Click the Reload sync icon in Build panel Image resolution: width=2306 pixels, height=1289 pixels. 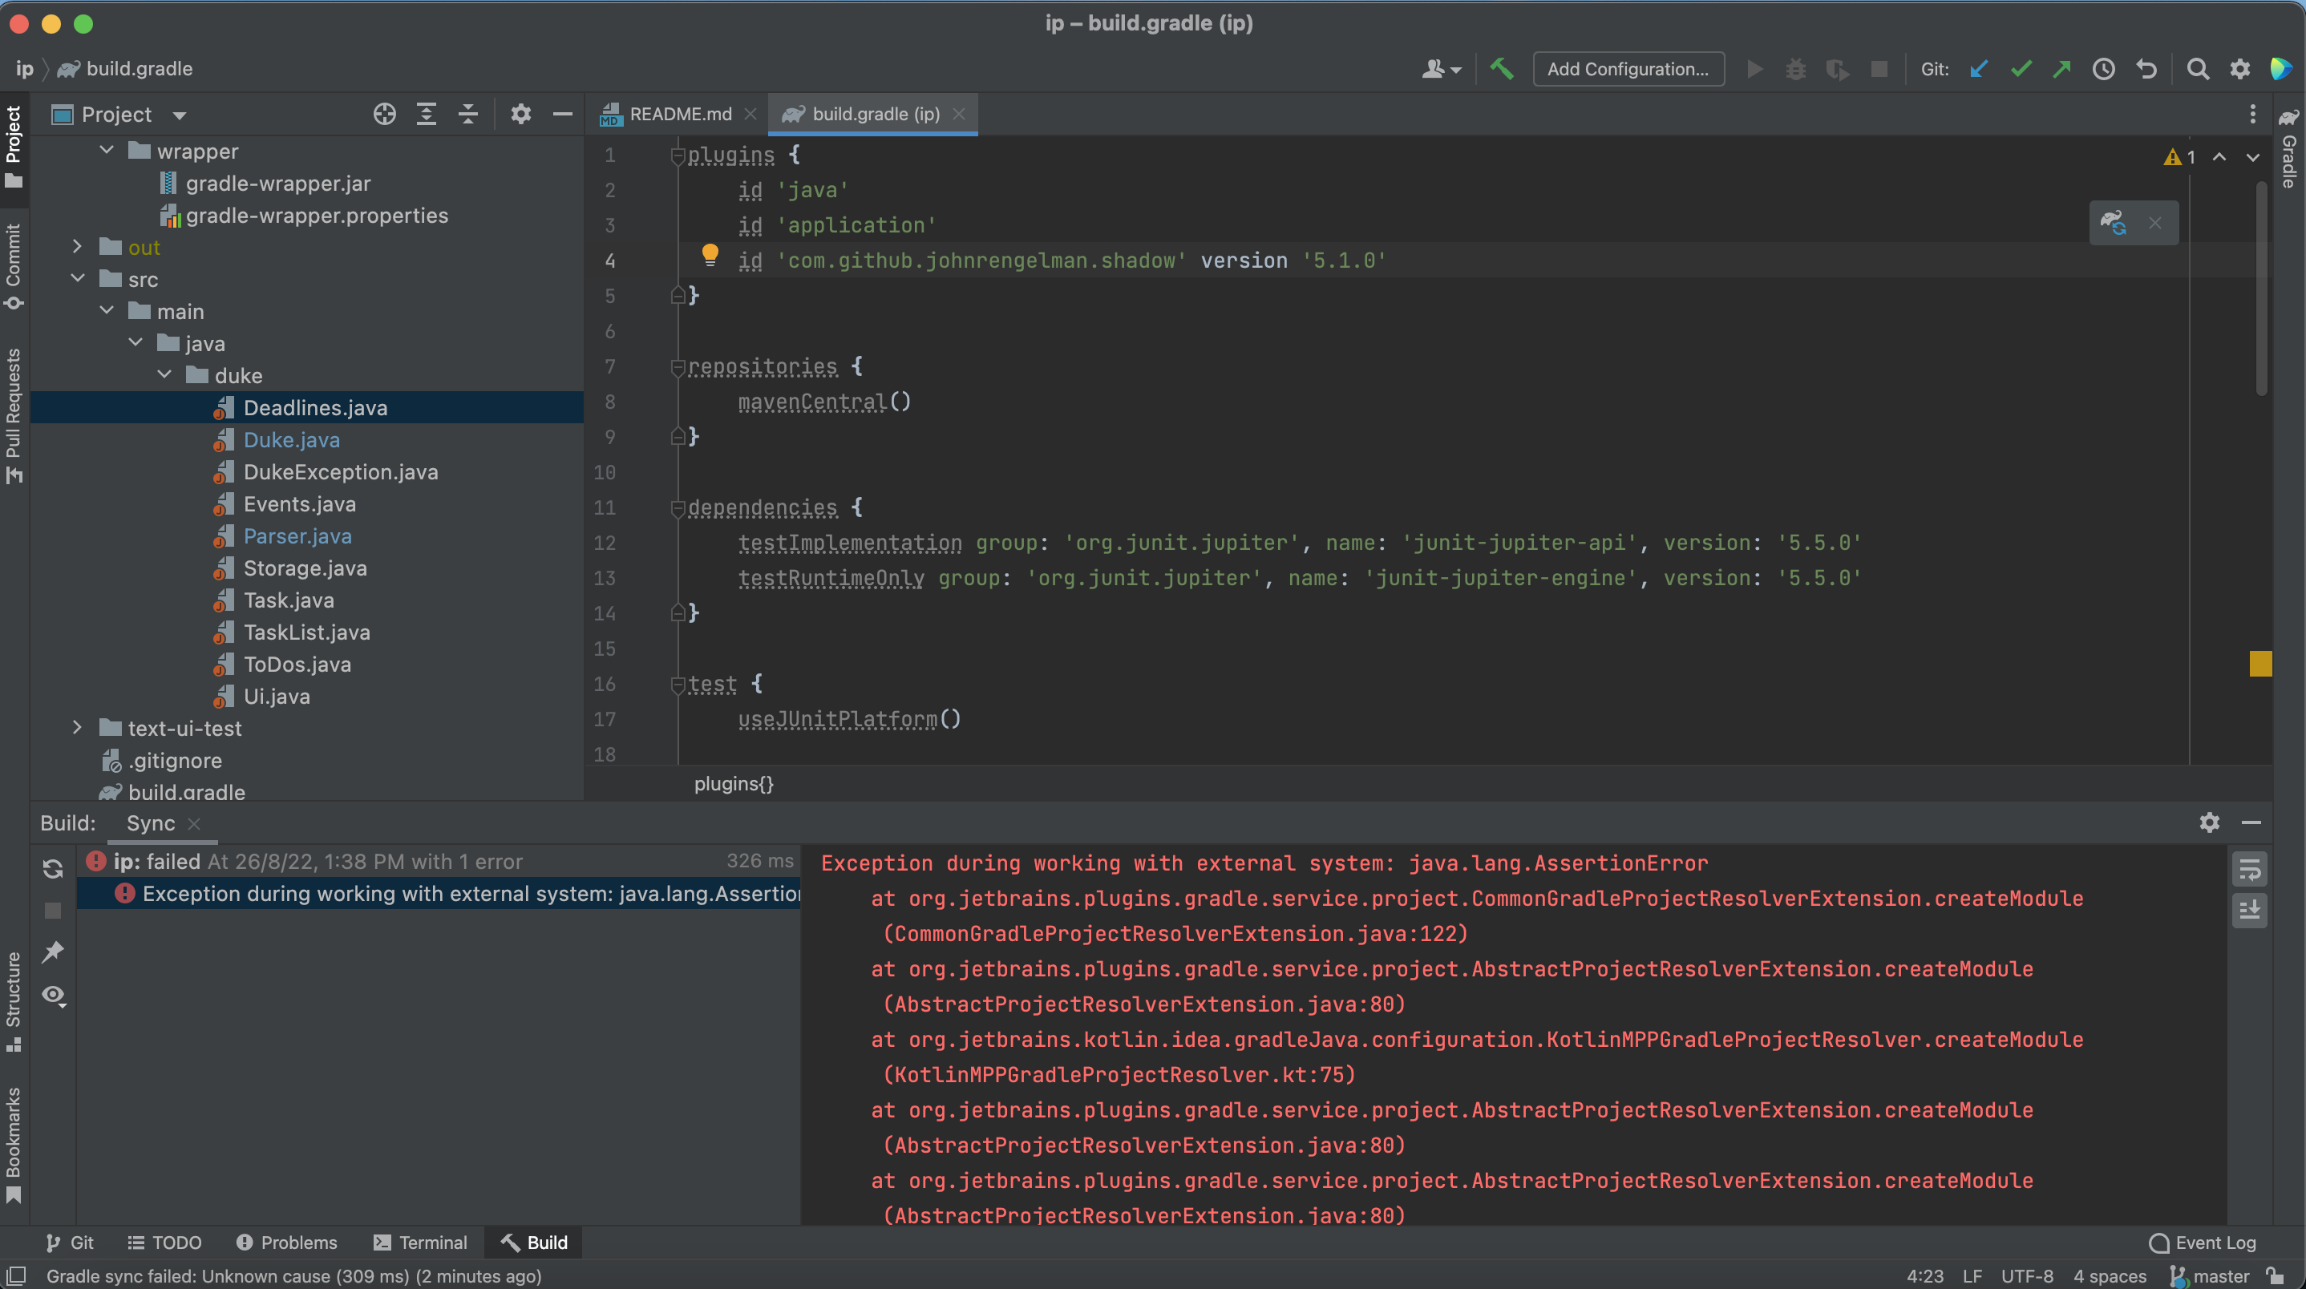pyautogui.click(x=53, y=868)
